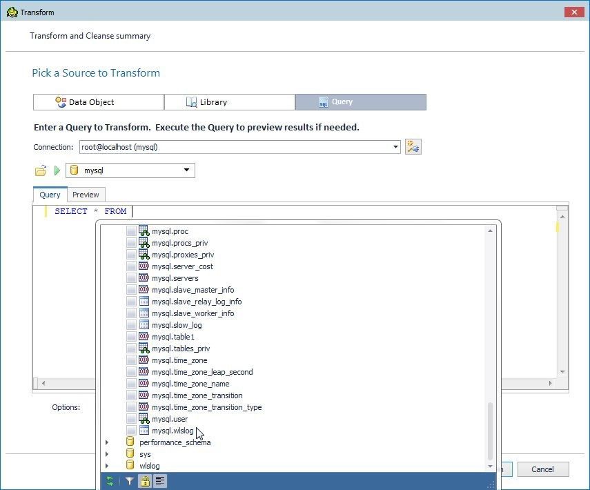Click the align text icon in popup toolbar
This screenshot has width=590, height=490.
click(x=160, y=480)
